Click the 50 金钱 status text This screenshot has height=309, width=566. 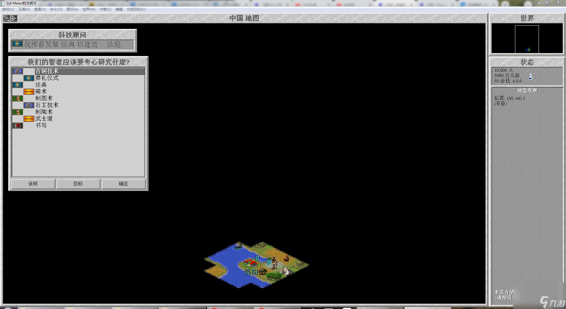click(x=502, y=81)
